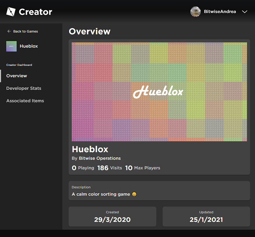Click the Hueblox game icon in the sidebar

tap(11, 46)
